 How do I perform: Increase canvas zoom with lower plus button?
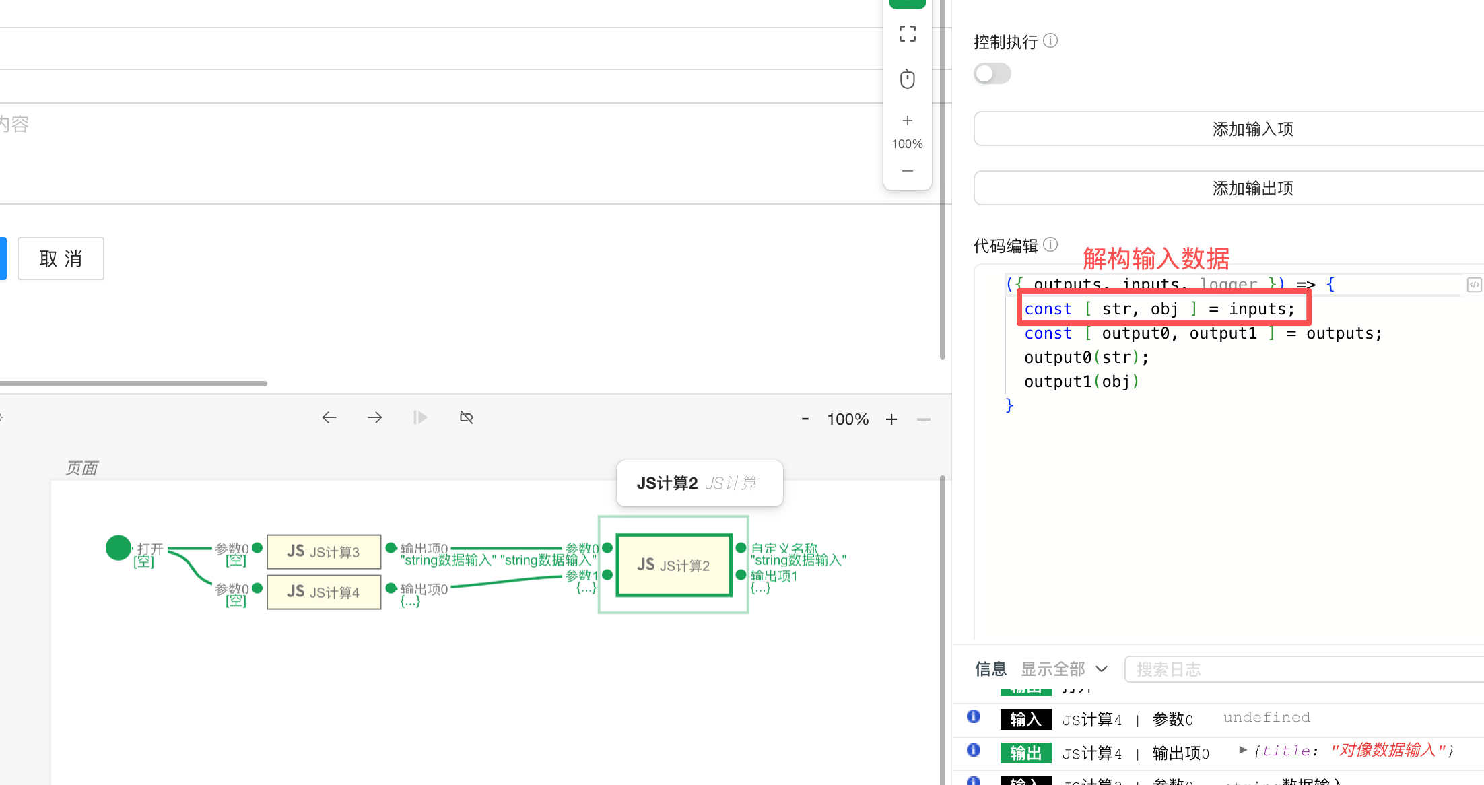(891, 419)
